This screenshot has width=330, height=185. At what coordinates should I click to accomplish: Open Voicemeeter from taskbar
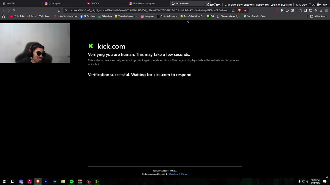[80, 182]
